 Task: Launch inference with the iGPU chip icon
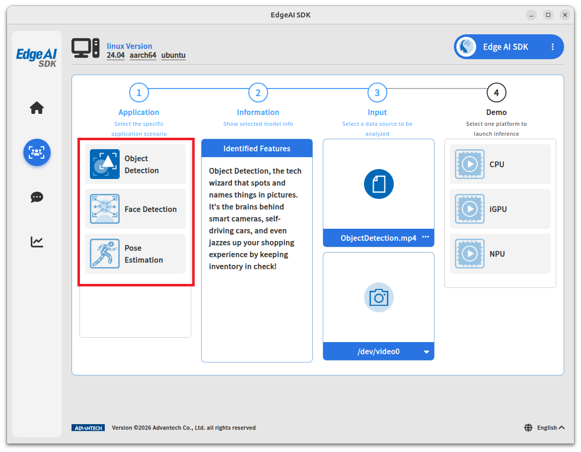point(469,209)
